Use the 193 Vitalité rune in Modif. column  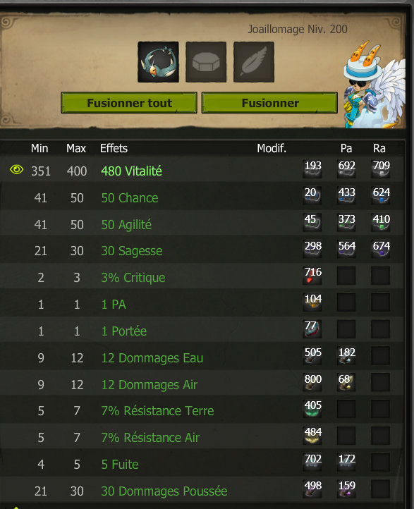(312, 169)
